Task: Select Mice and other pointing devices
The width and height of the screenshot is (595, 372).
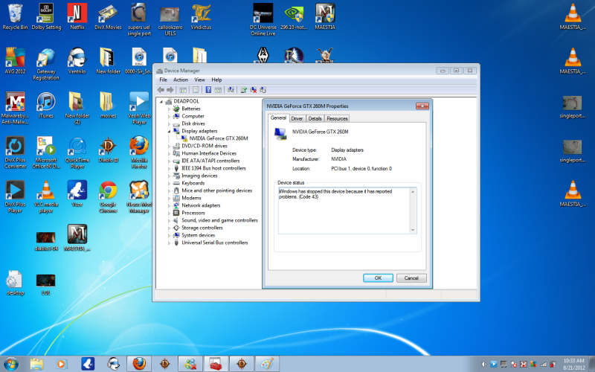Action: coord(216,190)
